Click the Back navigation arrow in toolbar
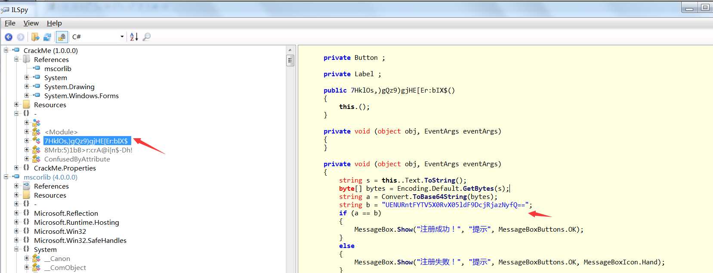This screenshot has width=713, height=273. tap(9, 37)
